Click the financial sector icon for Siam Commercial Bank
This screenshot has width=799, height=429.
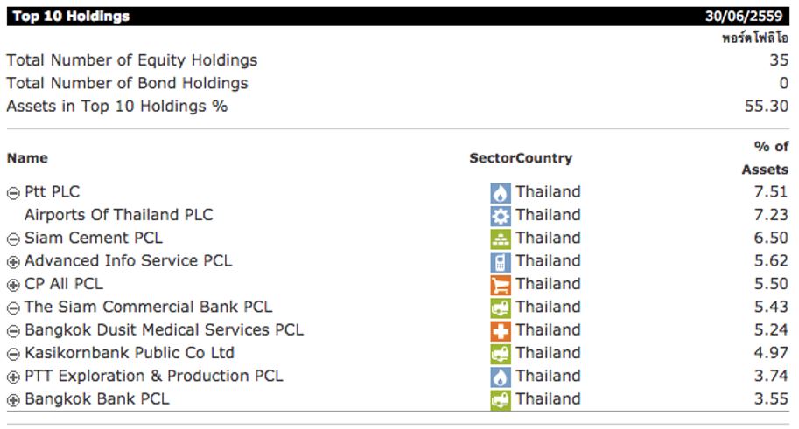click(501, 308)
